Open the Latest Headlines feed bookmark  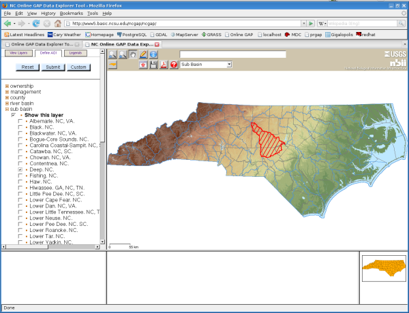click(25, 35)
